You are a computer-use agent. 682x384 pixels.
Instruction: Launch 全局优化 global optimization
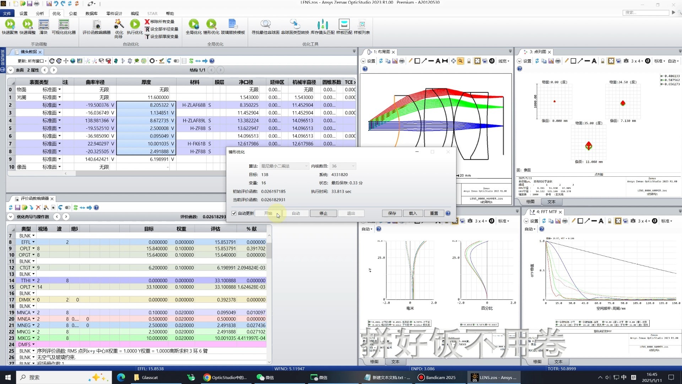[194, 24]
